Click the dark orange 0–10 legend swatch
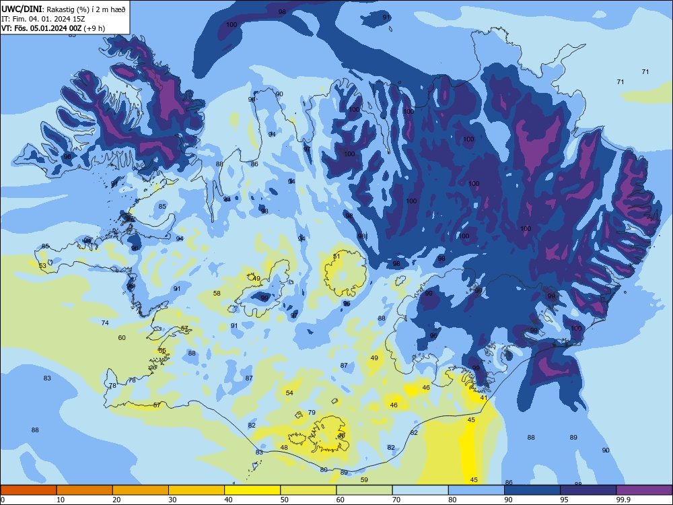 point(28,490)
